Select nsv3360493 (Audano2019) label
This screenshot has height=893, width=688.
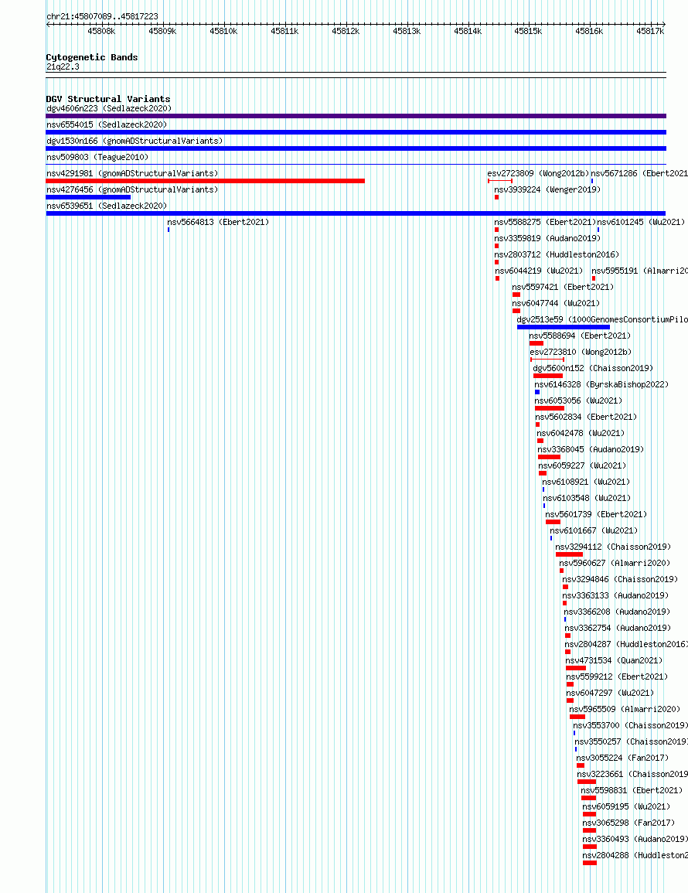coord(635,839)
